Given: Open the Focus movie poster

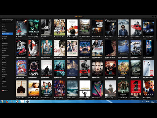Looking at the screenshot, I should click(x=149, y=88).
